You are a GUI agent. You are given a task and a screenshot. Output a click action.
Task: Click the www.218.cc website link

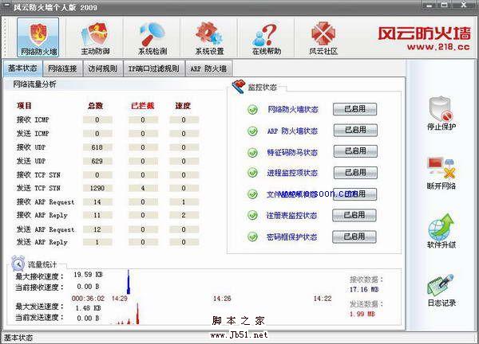click(x=438, y=47)
